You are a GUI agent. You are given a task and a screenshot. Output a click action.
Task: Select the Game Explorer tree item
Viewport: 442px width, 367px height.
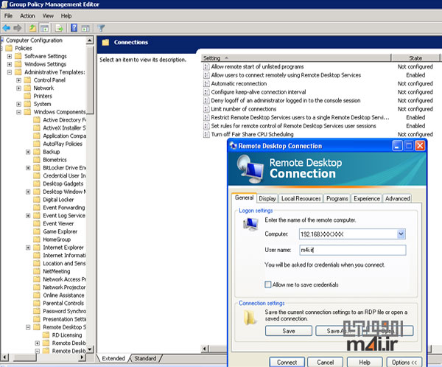point(60,231)
